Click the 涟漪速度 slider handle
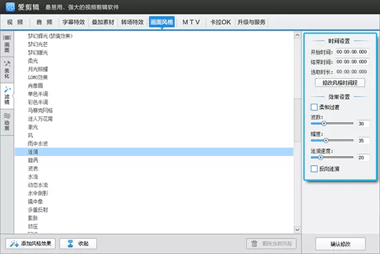This screenshot has width=380, height=254. point(321,157)
